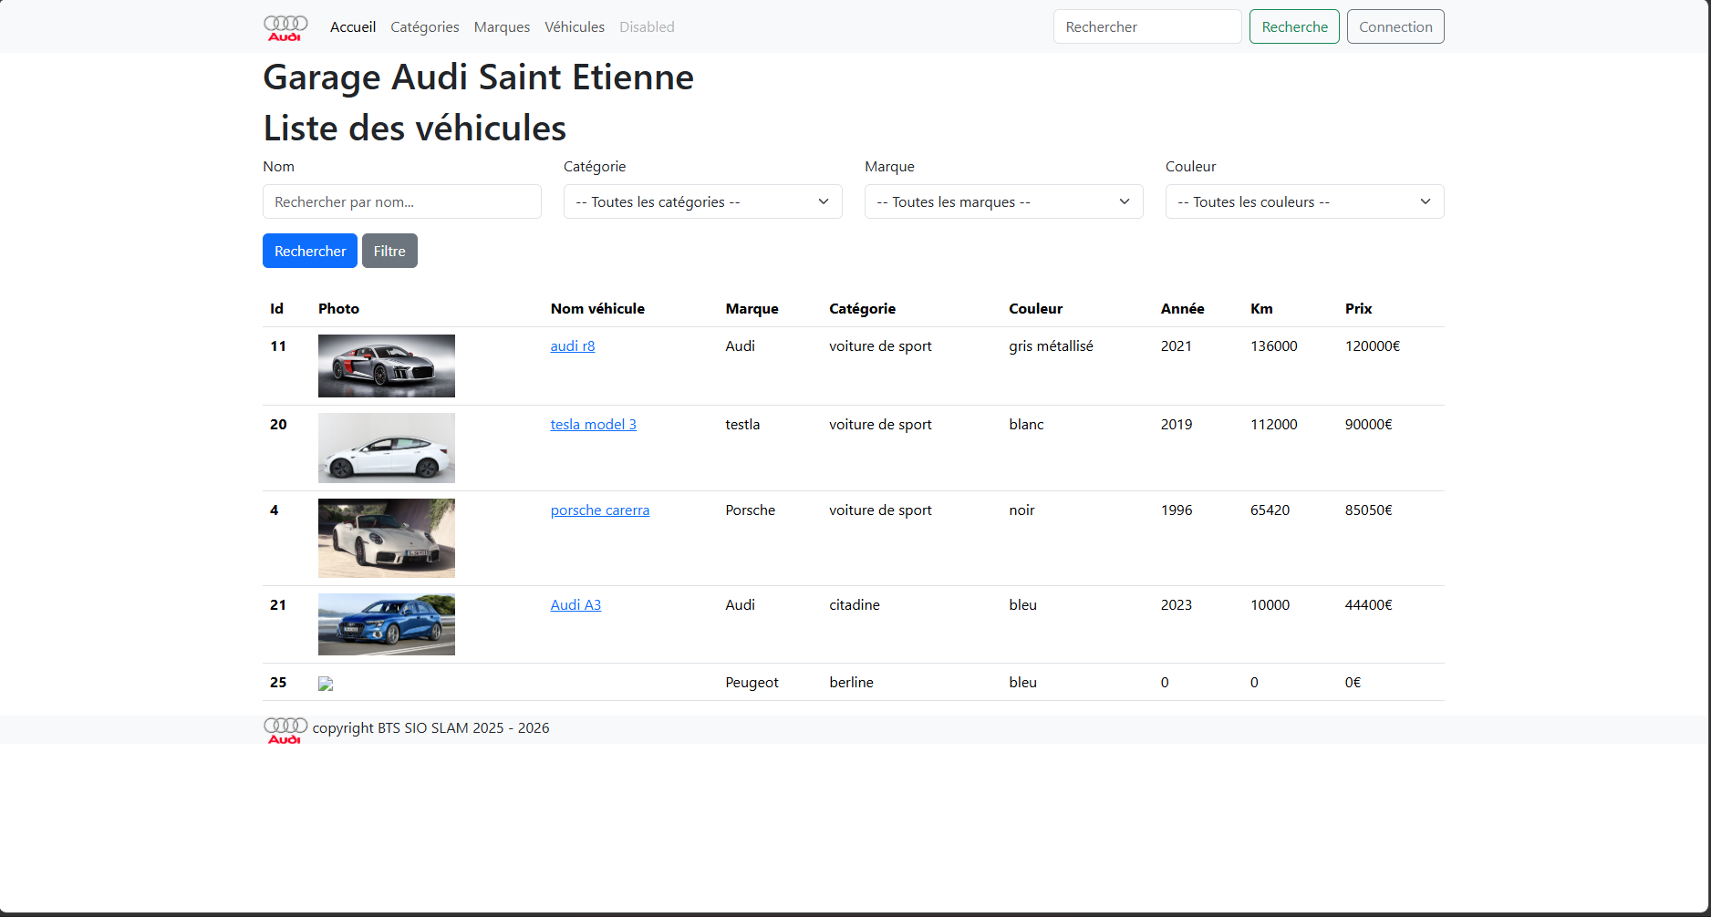This screenshot has height=917, width=1711.
Task: Open the Accueil nav link
Action: point(353,27)
